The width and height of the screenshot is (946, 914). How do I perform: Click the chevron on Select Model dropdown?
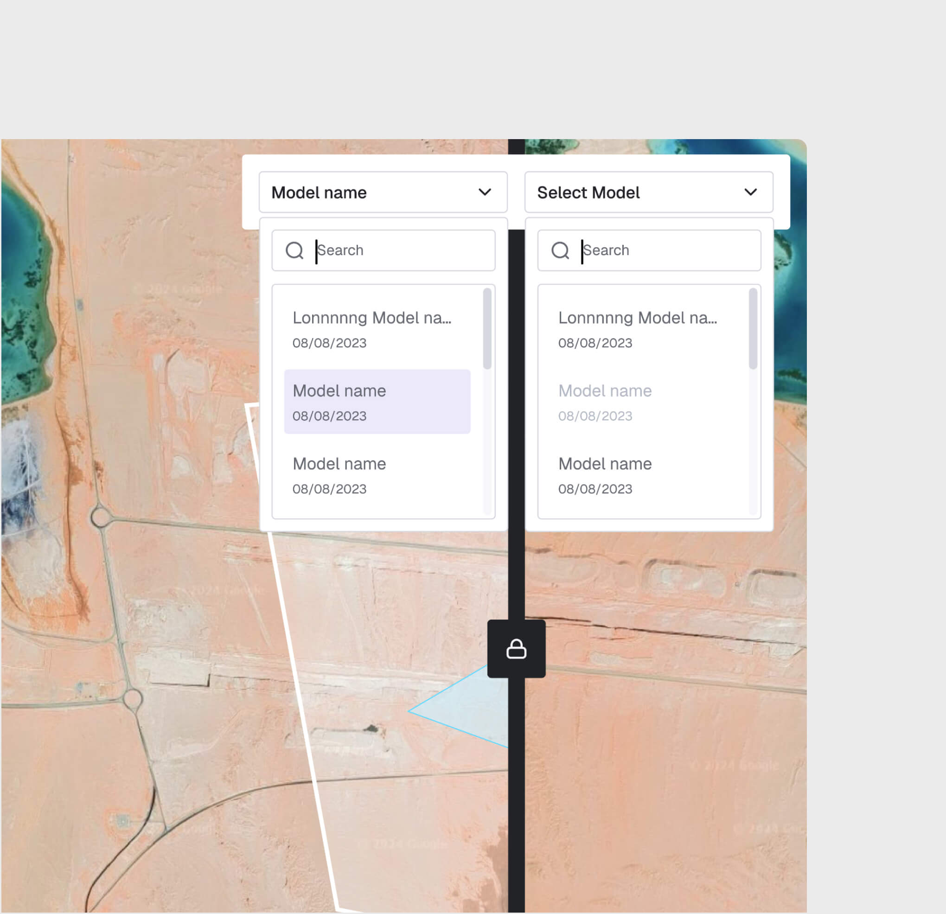[750, 192]
